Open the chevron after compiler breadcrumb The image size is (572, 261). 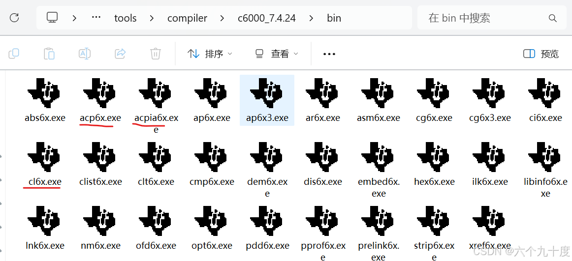pos(222,18)
